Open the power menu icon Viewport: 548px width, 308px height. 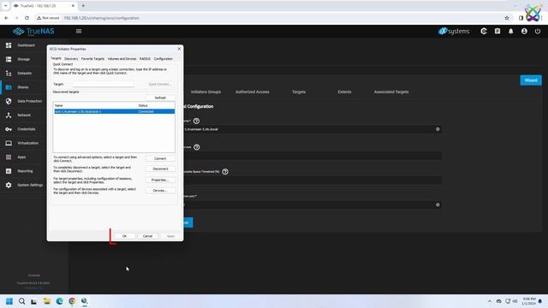click(538, 31)
